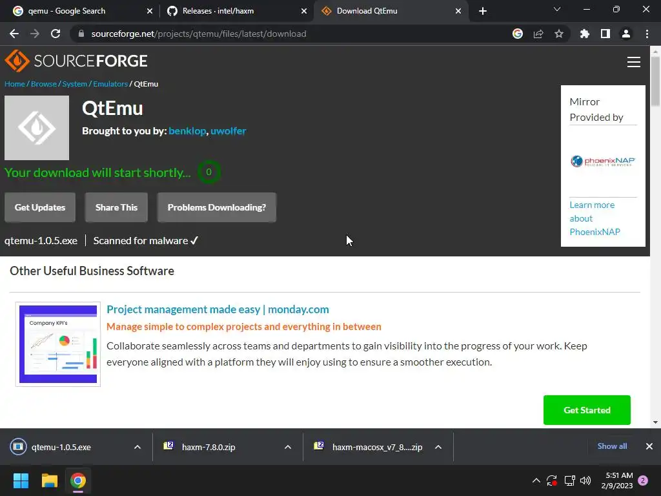Click the phoenixNAP mirror logo
Screen dimensions: 661x496
(603, 161)
